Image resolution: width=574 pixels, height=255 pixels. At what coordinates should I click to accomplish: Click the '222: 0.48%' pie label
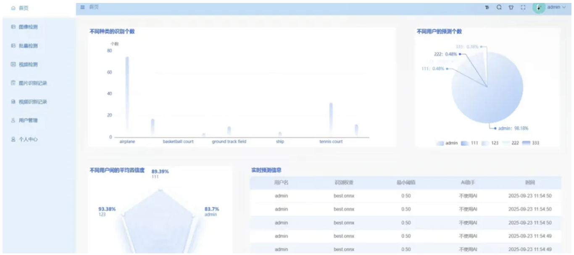click(445, 54)
